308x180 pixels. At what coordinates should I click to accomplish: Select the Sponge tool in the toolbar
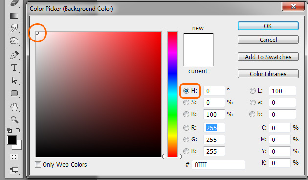[14, 41]
